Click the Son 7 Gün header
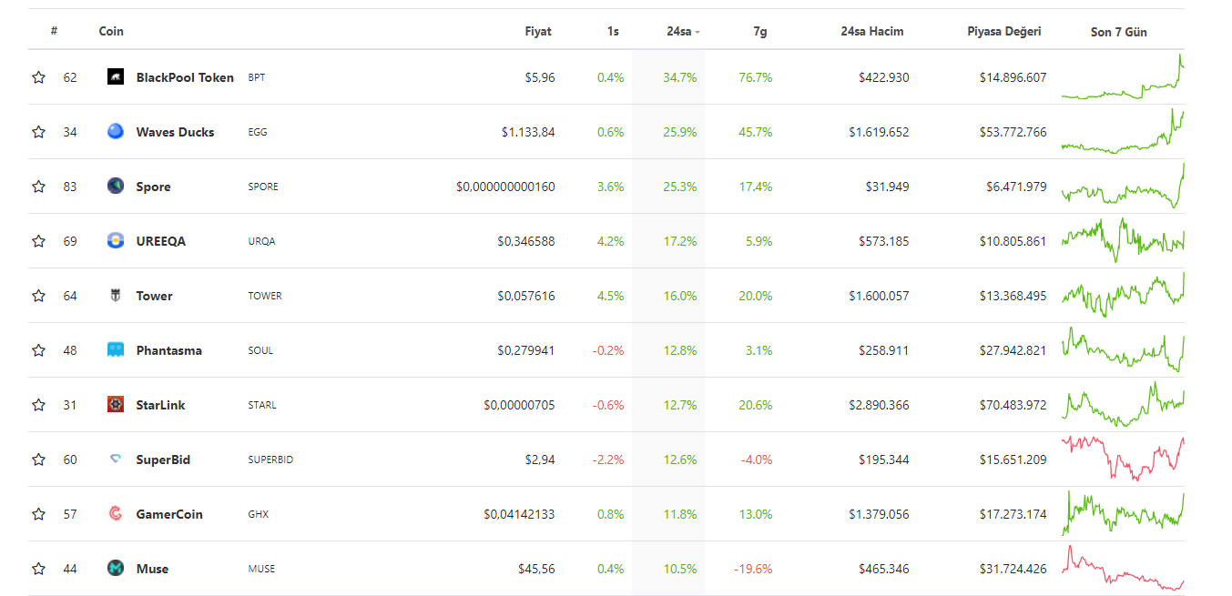The width and height of the screenshot is (1232, 596). coord(1119,32)
